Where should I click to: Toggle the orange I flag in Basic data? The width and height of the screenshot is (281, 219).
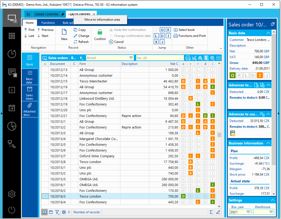pos(260,75)
